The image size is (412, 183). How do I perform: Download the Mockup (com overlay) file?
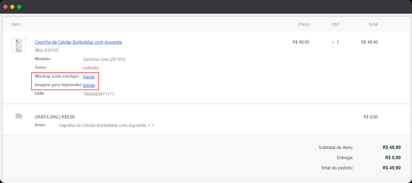click(x=89, y=77)
